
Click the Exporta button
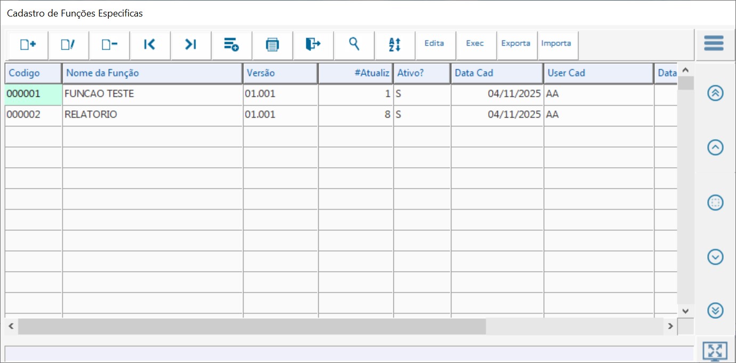(x=515, y=44)
